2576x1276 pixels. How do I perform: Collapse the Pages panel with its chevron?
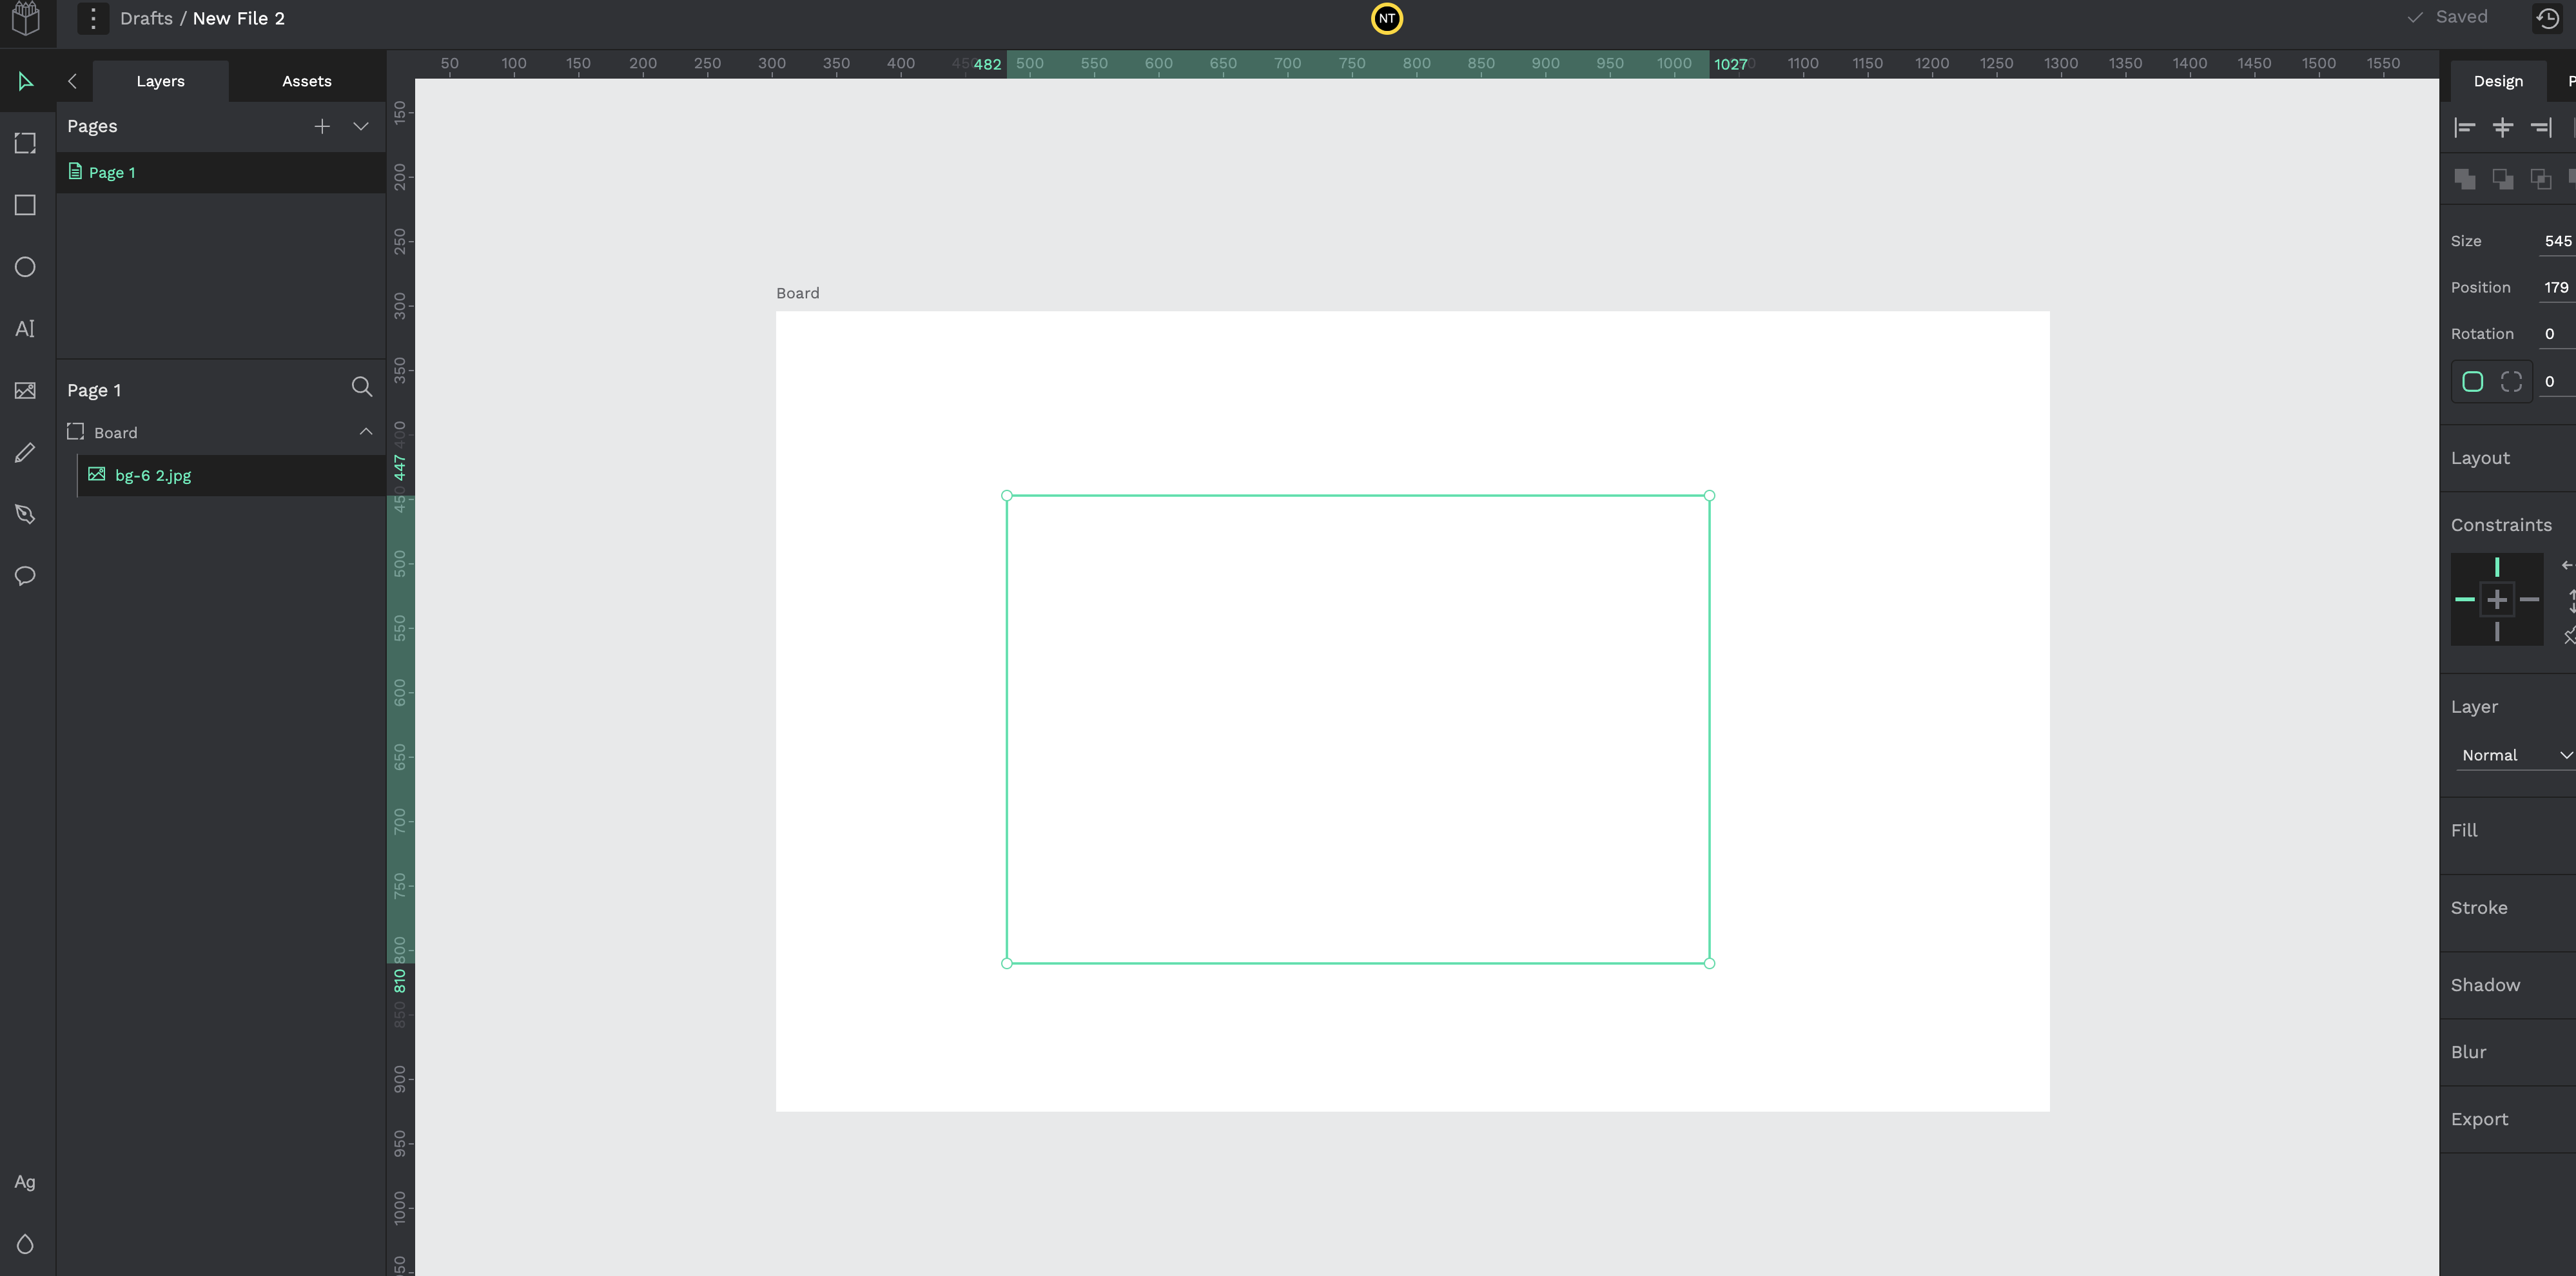(x=361, y=127)
